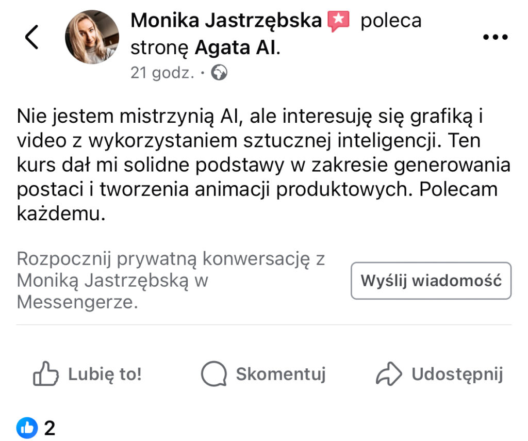Viewport: 528px width, 441px height.
Task: Open Monika Jastrzębska's profile name link
Action: tap(226, 21)
